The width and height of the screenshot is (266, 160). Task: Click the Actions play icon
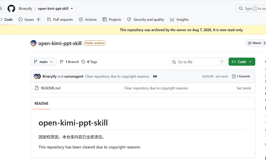(x=81, y=19)
